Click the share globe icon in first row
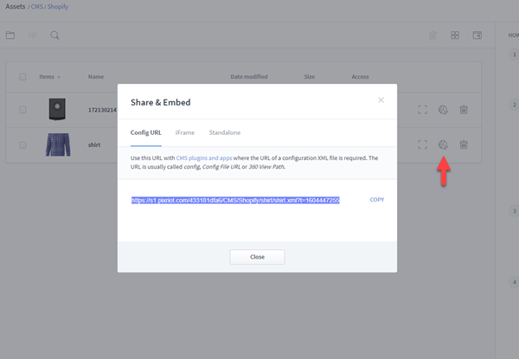The height and width of the screenshot is (359, 519). pos(443,110)
